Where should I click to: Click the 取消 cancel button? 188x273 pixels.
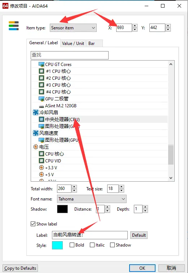(171, 268)
